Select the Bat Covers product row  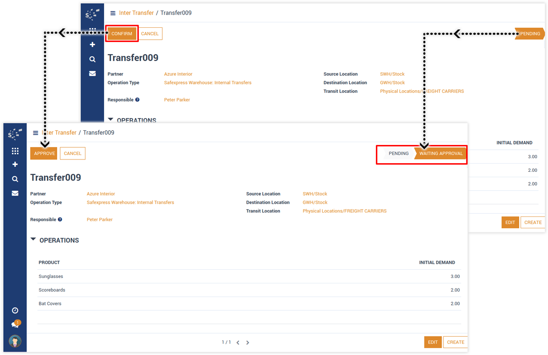[x=50, y=304]
